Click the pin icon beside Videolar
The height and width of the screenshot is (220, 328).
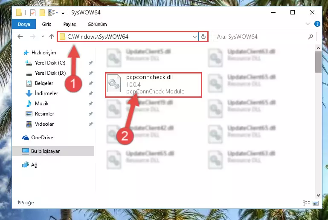(x=90, y=124)
